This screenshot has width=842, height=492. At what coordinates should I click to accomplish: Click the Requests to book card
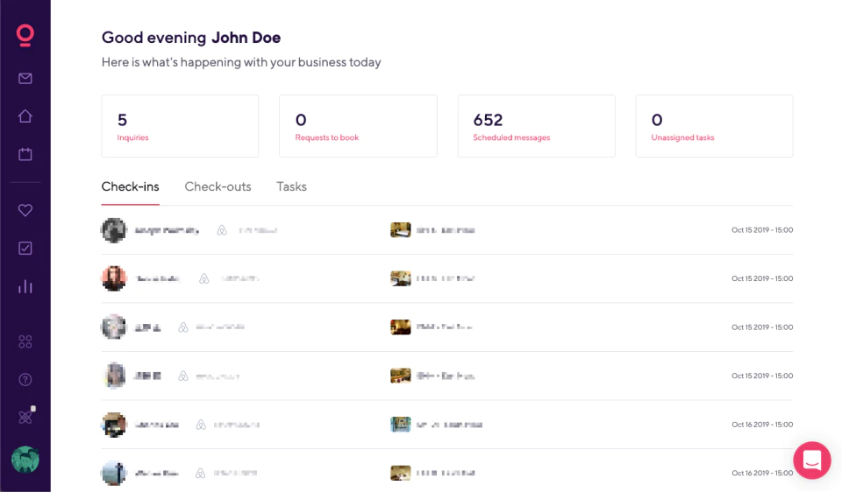[358, 126]
